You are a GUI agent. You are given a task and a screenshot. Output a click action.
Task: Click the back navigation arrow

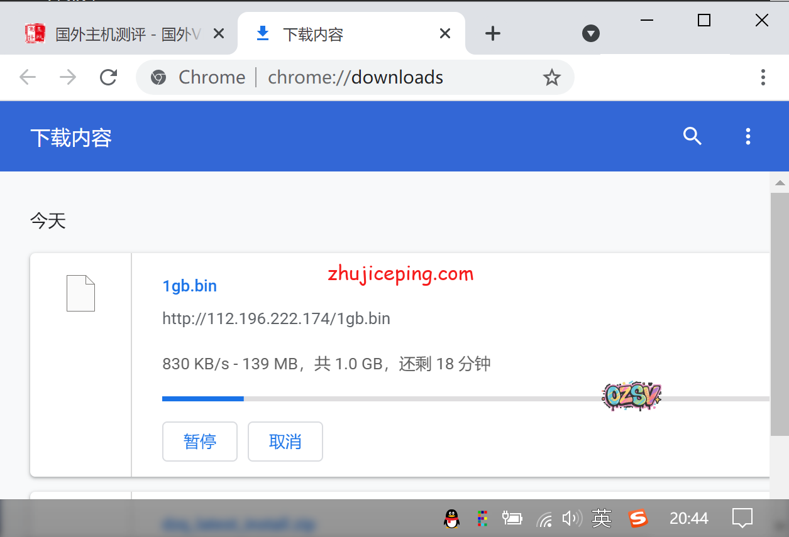(x=28, y=77)
